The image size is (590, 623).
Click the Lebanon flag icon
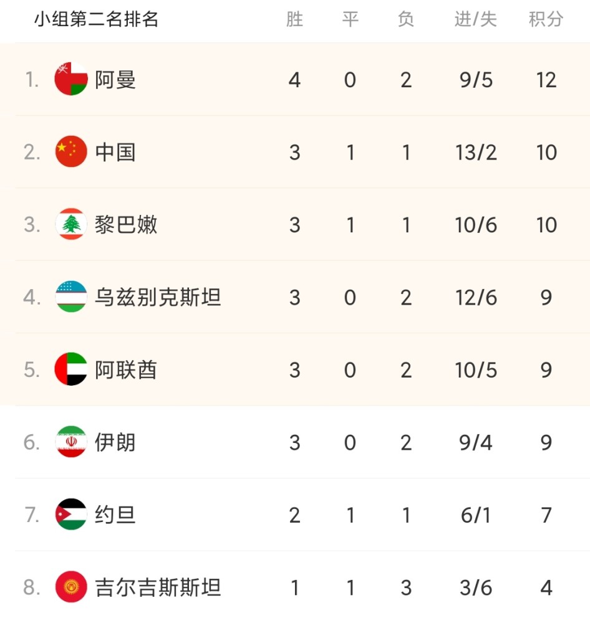click(x=71, y=224)
